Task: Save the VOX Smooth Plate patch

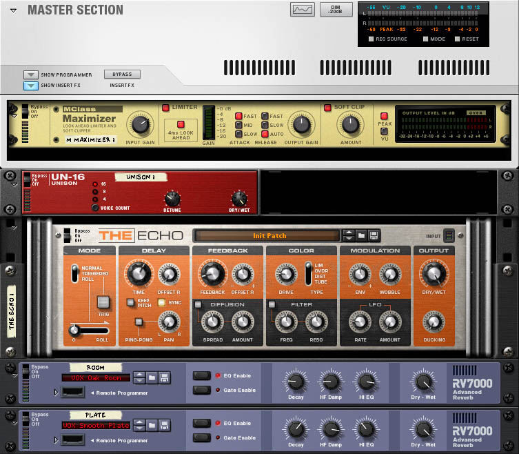Action: [164, 425]
